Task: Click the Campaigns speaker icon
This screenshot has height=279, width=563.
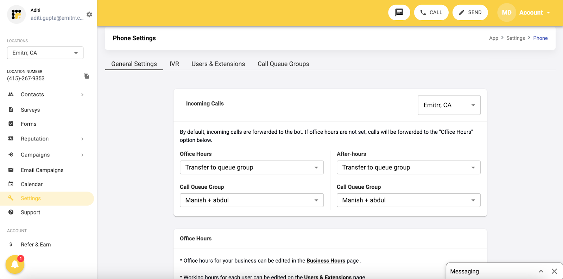Action: [11, 154]
